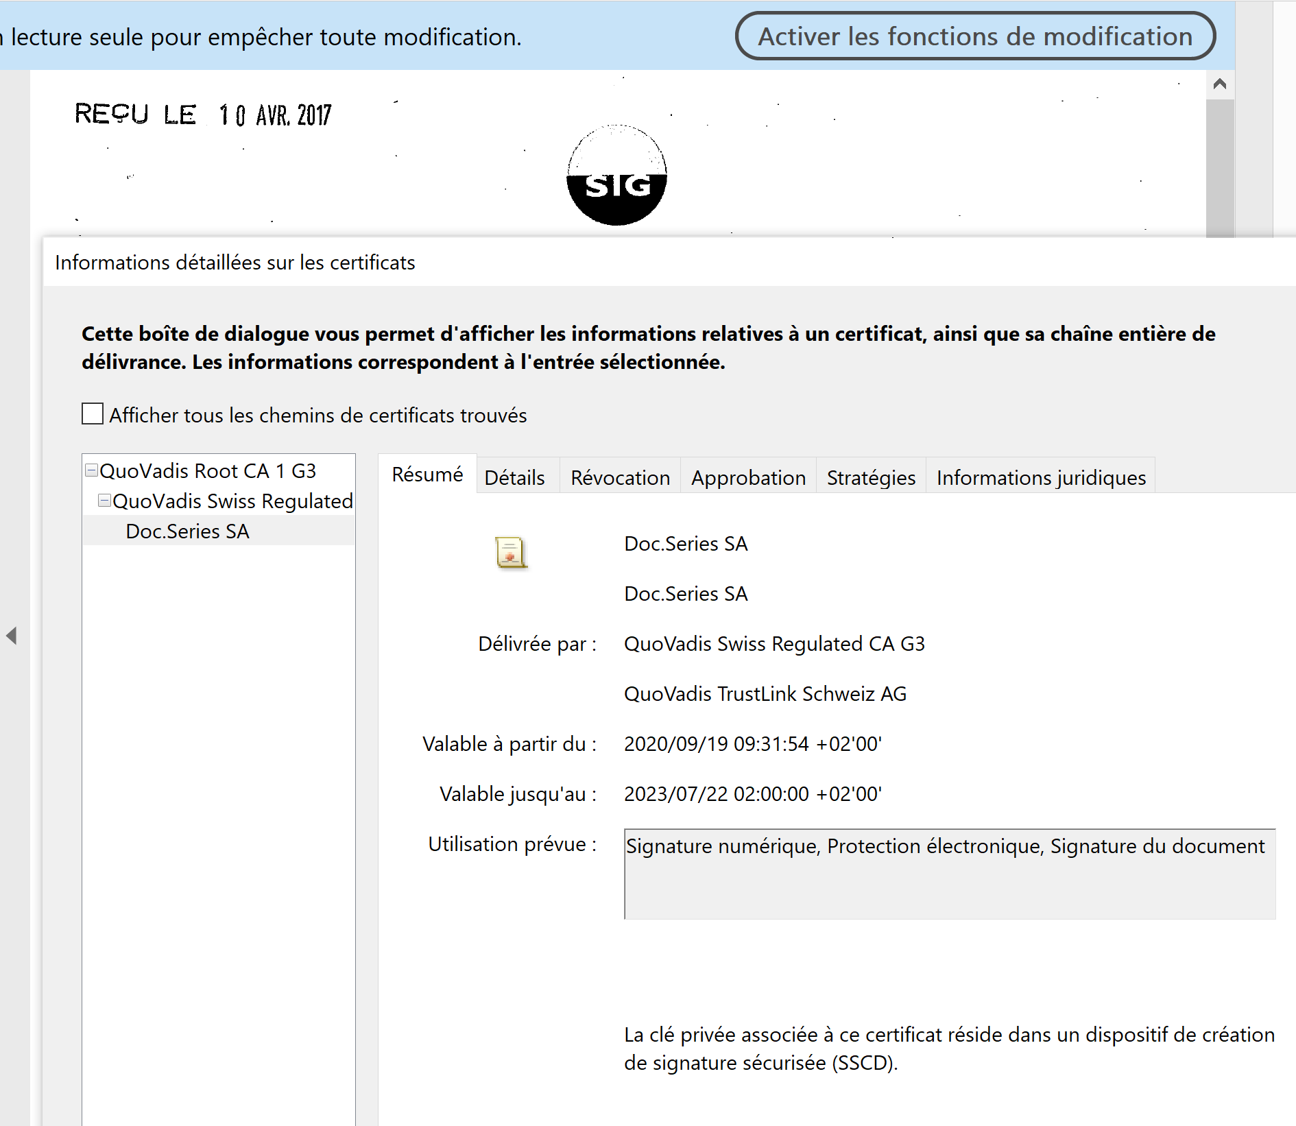Viewport: 1296px width, 1126px height.
Task: Click the SSCD private key notice text
Action: point(949,1049)
